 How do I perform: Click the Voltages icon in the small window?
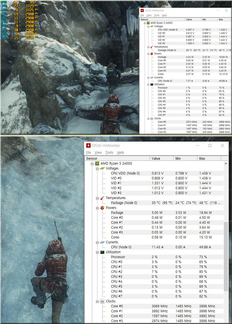pos(152,26)
